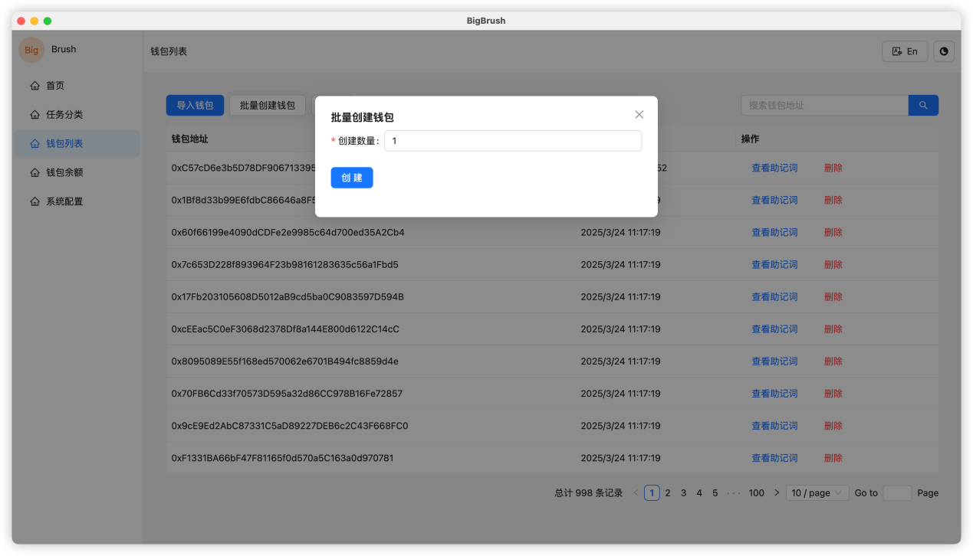This screenshot has width=973, height=556.
Task: Toggle dark mode theme icon
Action: pyautogui.click(x=944, y=51)
